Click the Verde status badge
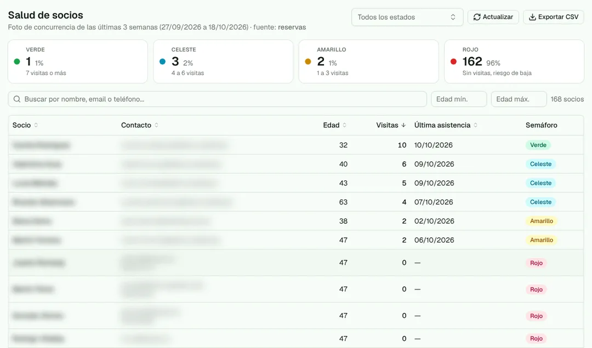Image resolution: width=592 pixels, height=348 pixels. [538, 145]
